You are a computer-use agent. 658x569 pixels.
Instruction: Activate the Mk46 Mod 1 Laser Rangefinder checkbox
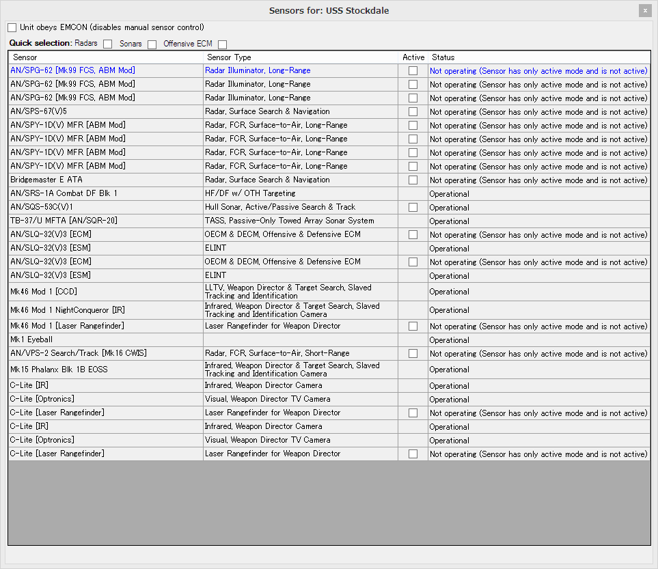(x=413, y=326)
